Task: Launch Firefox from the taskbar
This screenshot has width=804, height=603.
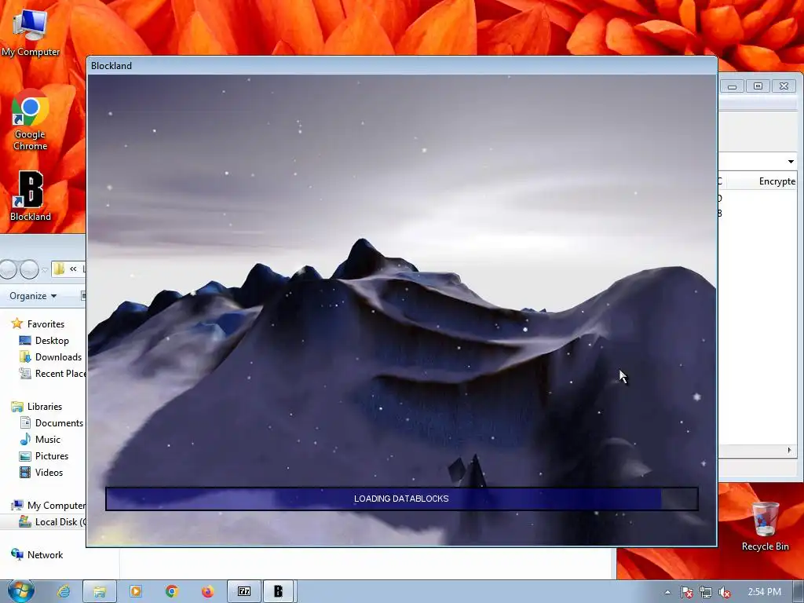Action: tap(207, 591)
